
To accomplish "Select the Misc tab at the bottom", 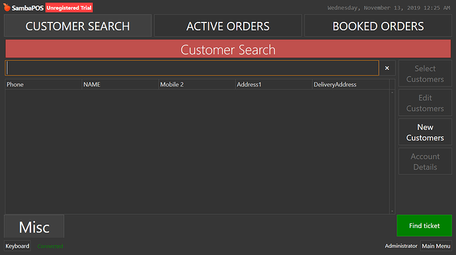I will click(x=34, y=227).
